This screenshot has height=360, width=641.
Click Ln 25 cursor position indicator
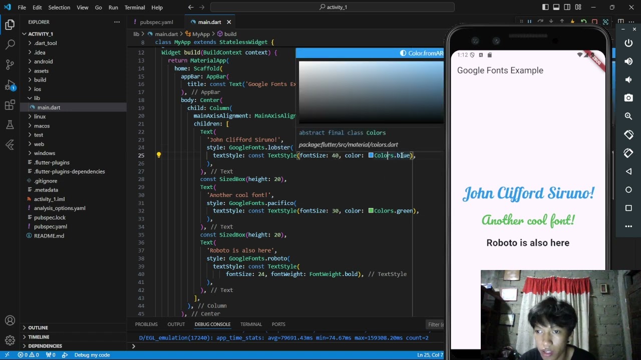430,355
